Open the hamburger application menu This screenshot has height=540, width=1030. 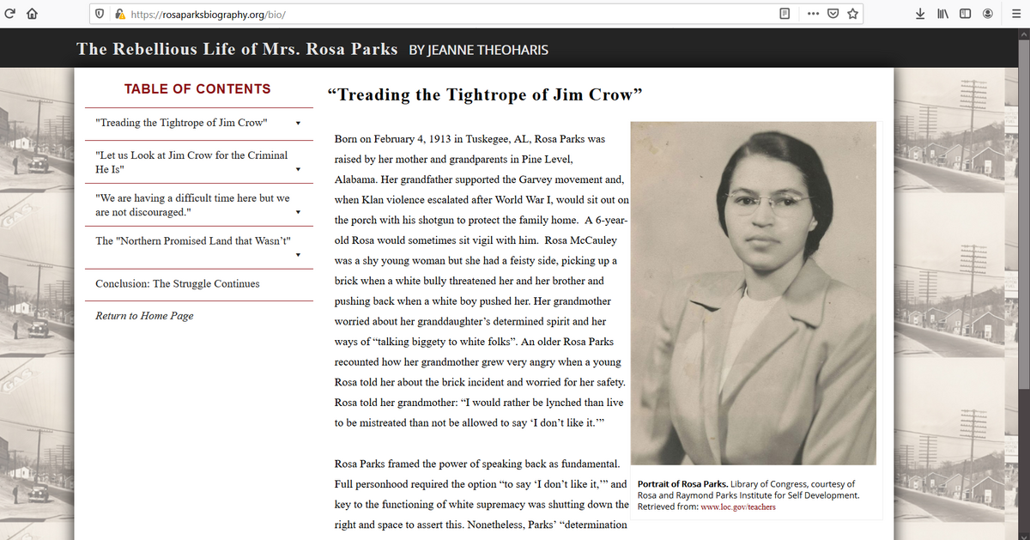click(1017, 14)
